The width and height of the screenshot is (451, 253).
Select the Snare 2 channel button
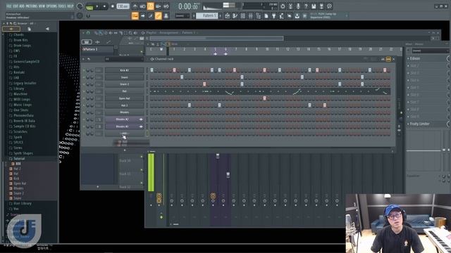124,84
